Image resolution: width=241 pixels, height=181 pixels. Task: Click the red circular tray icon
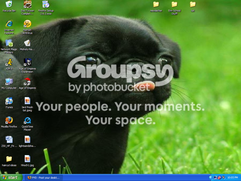click(220, 178)
